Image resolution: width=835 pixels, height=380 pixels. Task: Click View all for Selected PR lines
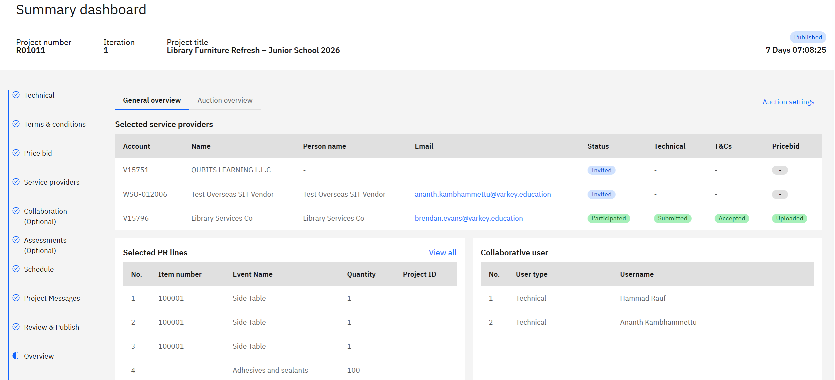[443, 253]
